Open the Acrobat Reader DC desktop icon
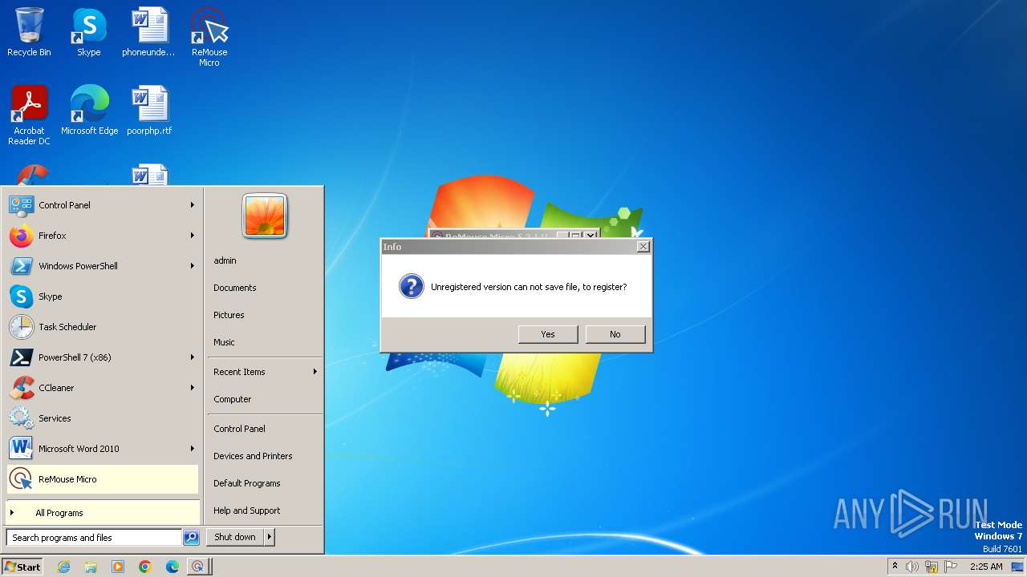The width and height of the screenshot is (1027, 577). [29, 115]
